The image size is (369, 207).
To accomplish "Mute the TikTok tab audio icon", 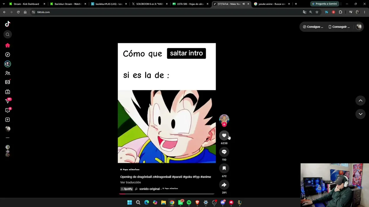I will coord(244,4).
